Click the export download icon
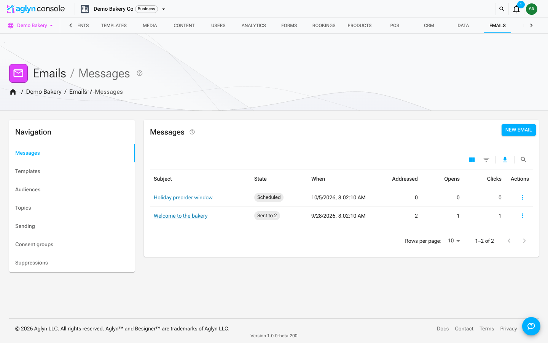Viewport: 548px width, 343px height. coord(505,160)
